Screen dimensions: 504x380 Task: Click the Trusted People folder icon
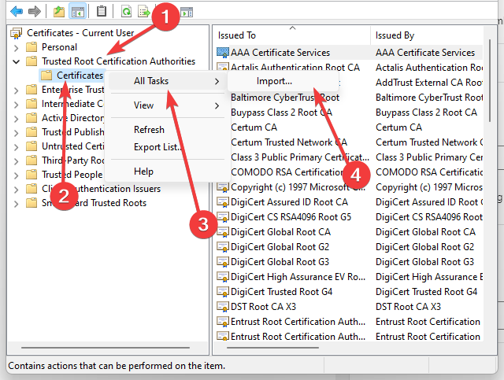(31, 175)
